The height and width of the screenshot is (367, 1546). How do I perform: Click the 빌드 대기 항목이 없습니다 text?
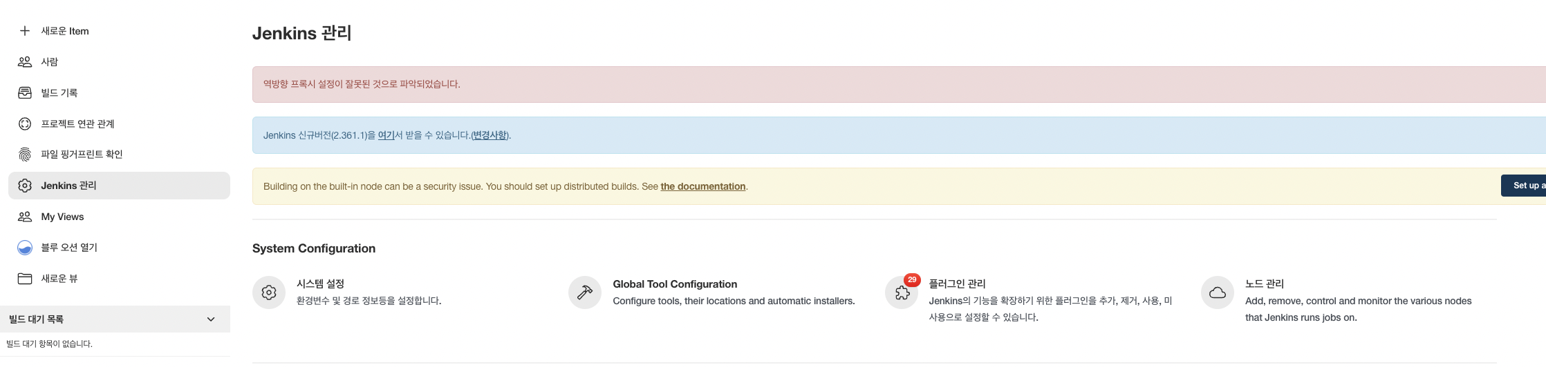(49, 344)
